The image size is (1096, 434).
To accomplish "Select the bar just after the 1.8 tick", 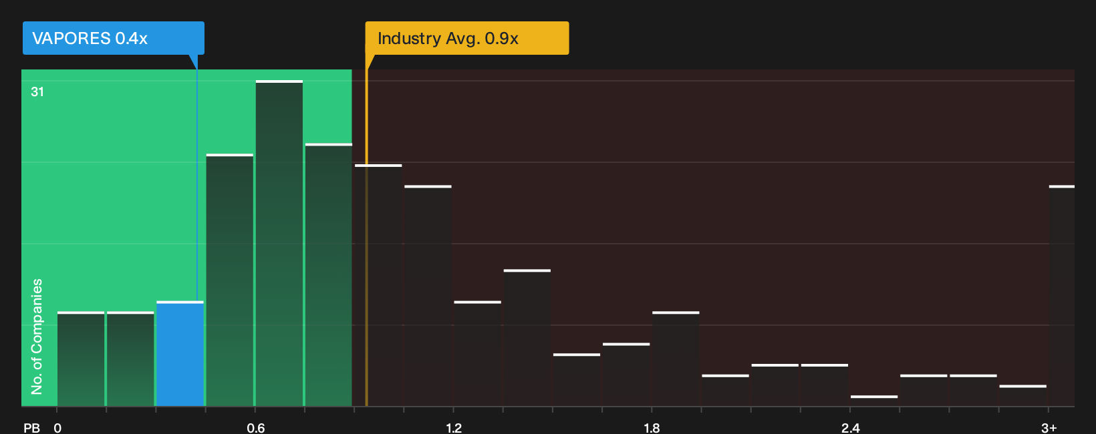I will pyautogui.click(x=676, y=359).
